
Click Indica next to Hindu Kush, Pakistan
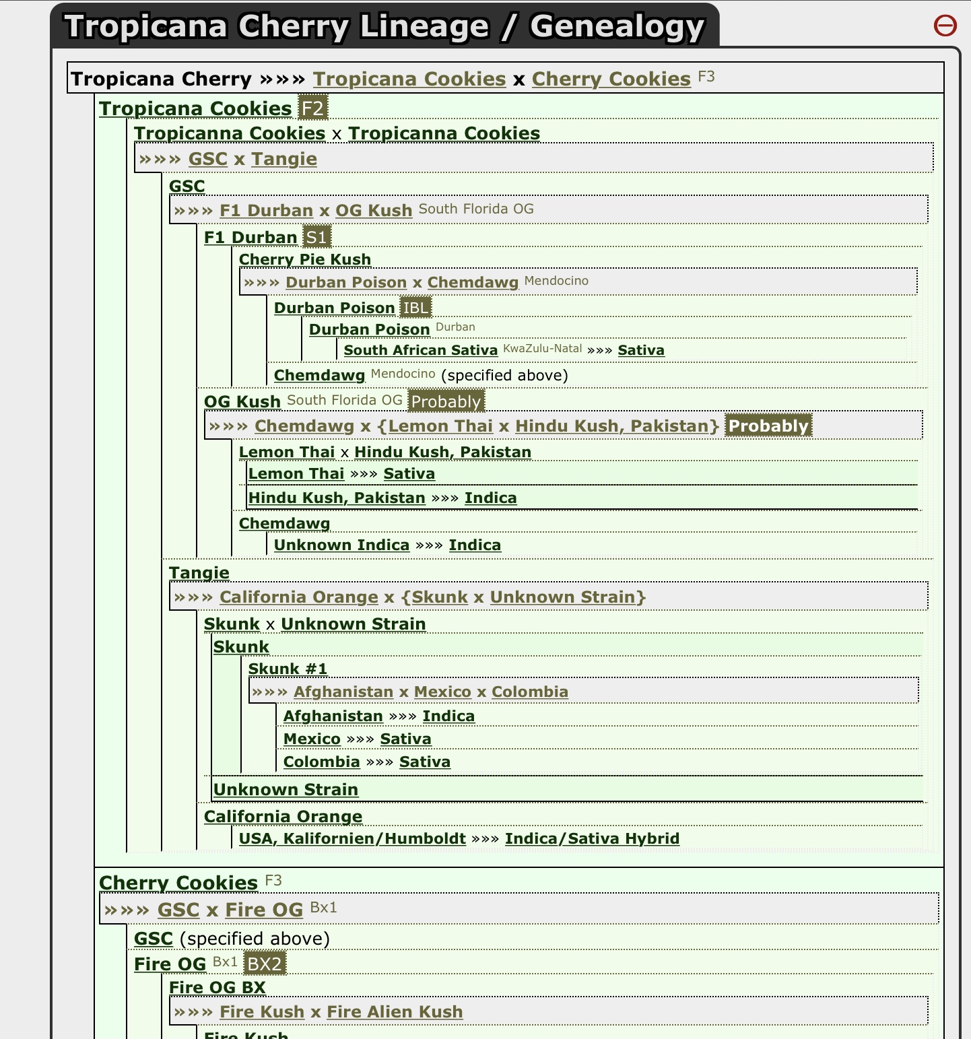[491, 498]
